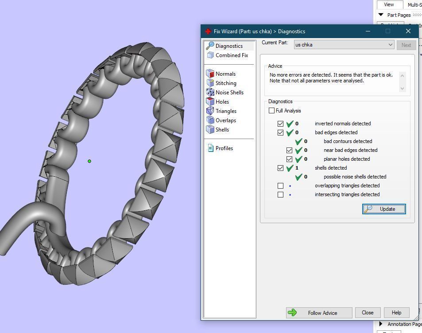Uncheck inverted normals detected checkbox
The width and height of the screenshot is (422, 333).
coord(280,124)
